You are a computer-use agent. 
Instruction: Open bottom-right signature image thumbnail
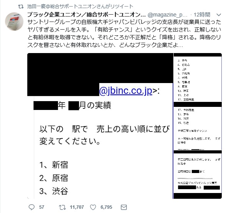(x=198, y=175)
